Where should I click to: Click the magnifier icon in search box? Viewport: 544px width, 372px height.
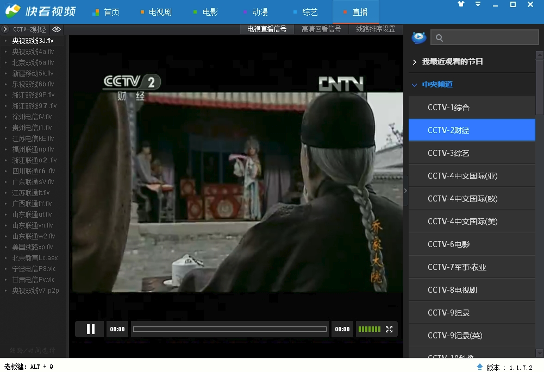coord(440,38)
